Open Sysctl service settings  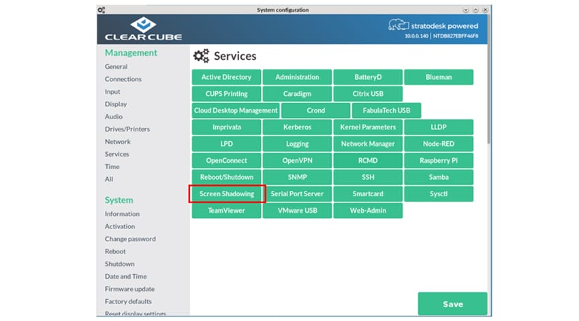[x=438, y=194]
